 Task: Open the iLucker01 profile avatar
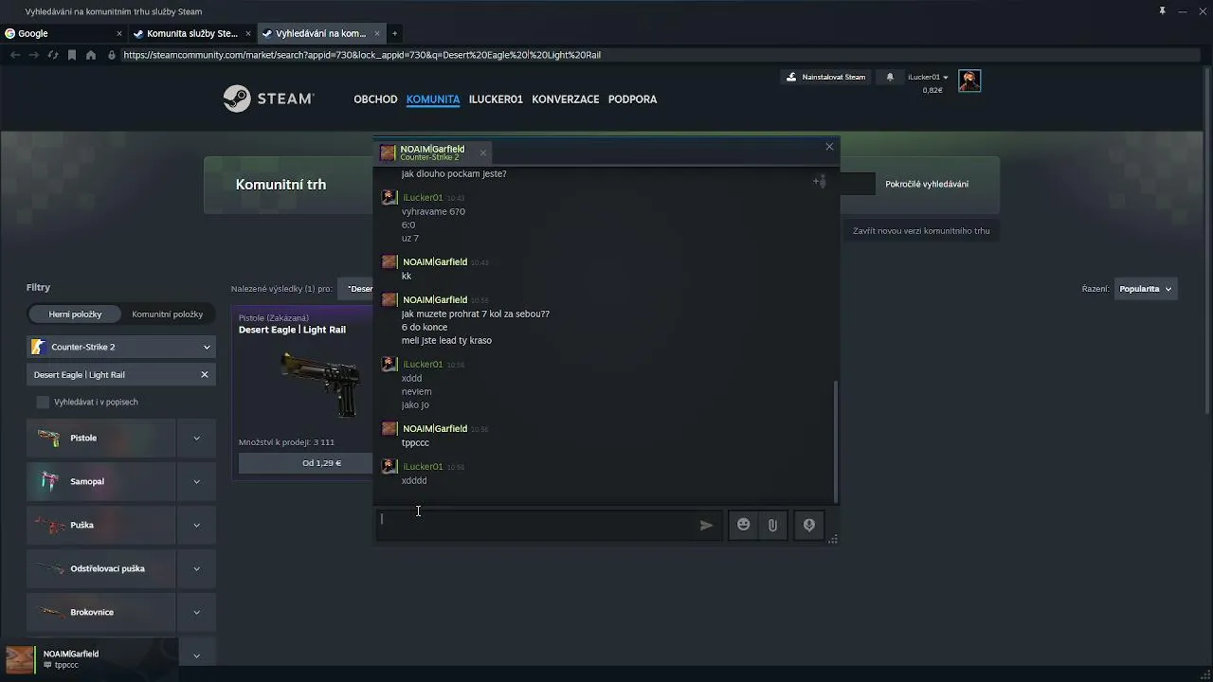tap(969, 81)
